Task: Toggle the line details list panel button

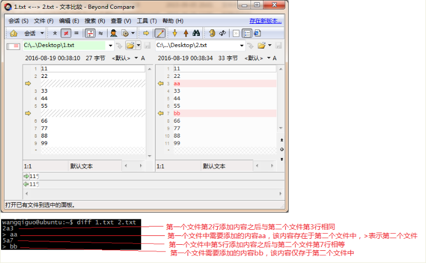Action: (x=247, y=34)
